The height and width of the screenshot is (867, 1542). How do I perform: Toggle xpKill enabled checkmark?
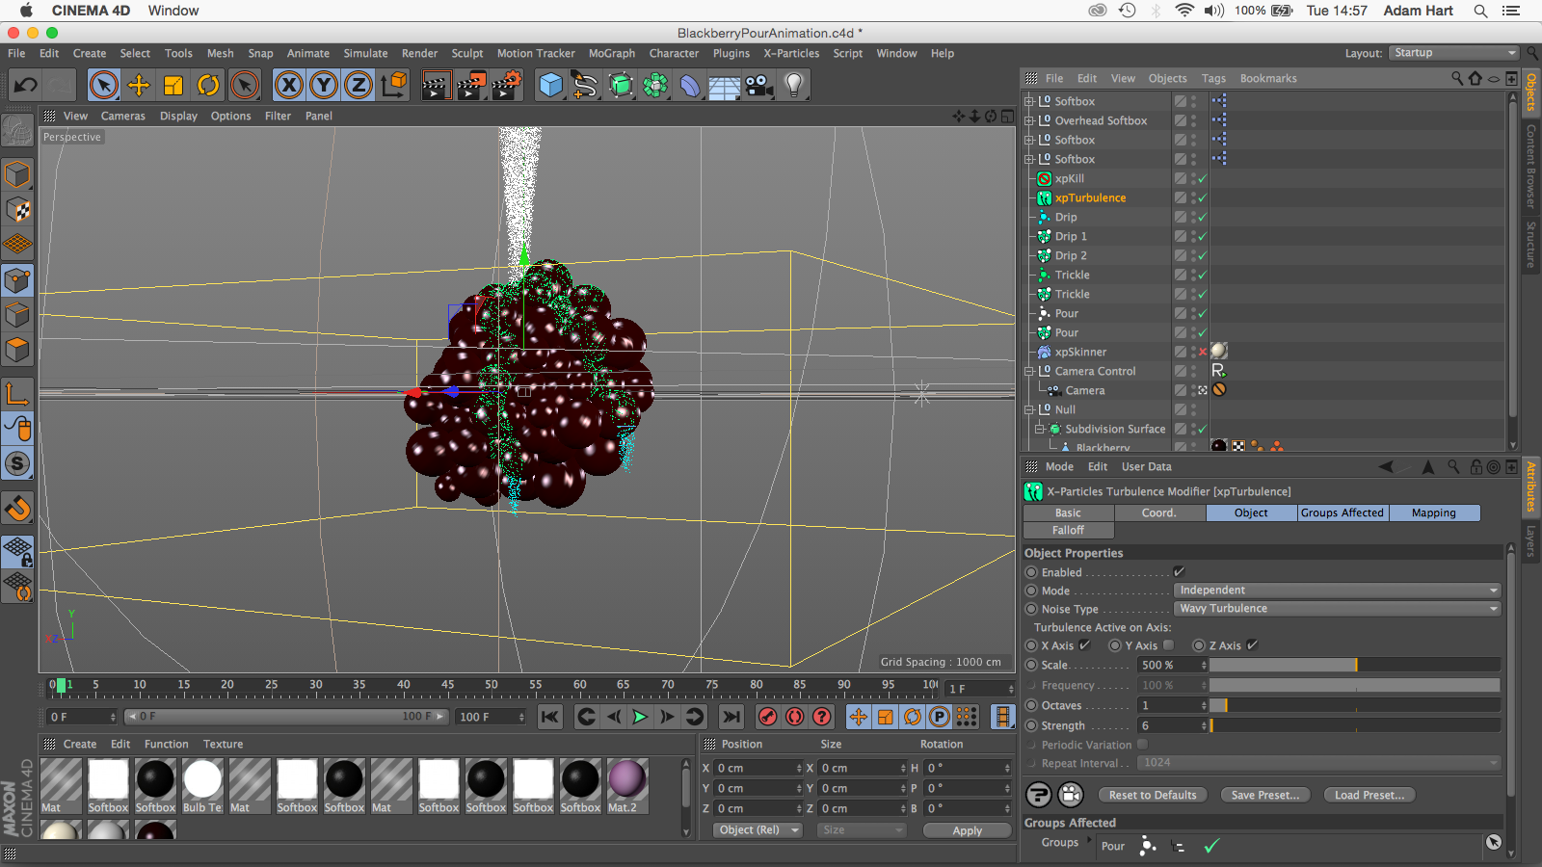coord(1203,178)
